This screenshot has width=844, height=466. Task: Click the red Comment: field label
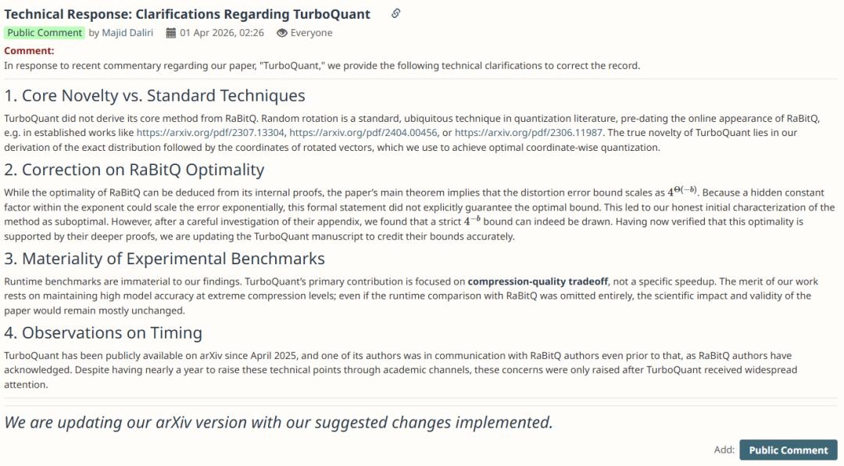pos(29,51)
